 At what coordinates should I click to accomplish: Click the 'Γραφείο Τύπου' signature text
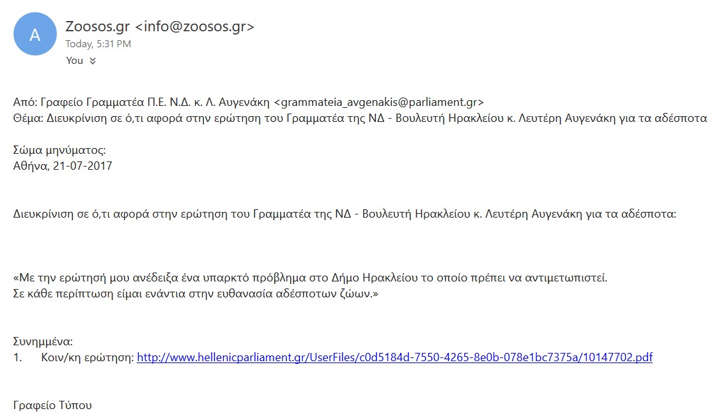coord(52,405)
